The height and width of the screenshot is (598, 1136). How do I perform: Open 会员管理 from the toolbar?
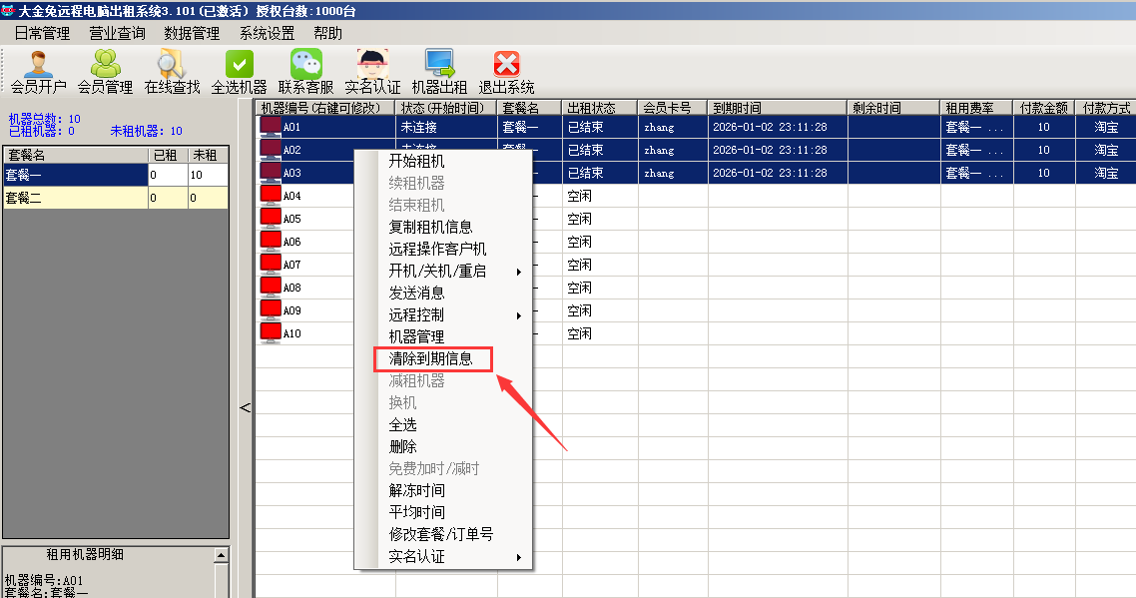pyautogui.click(x=105, y=66)
